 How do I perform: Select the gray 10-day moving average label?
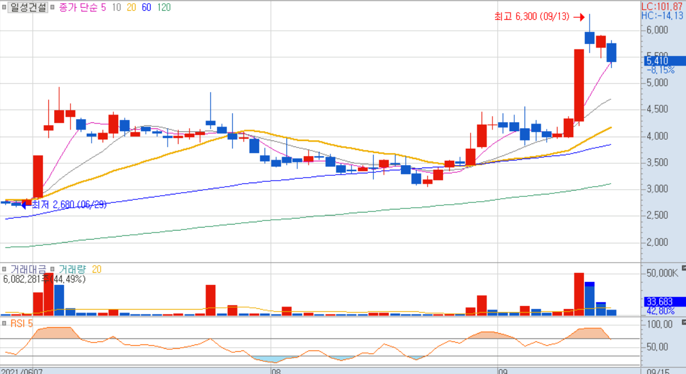(116, 7)
